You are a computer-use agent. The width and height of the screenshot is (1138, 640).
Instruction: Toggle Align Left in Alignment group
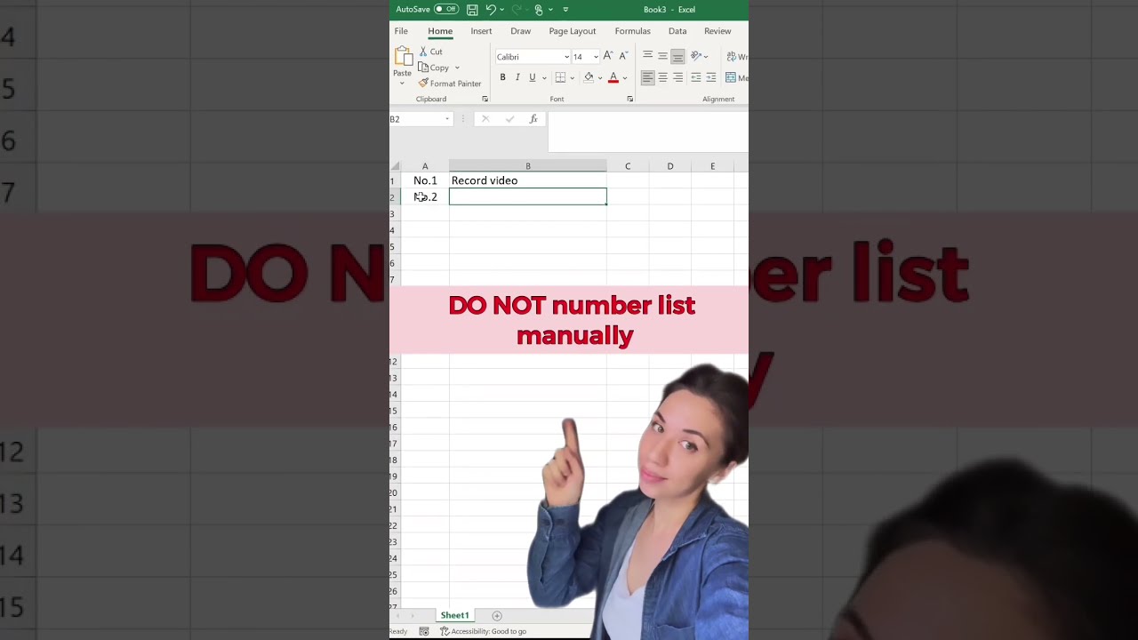point(647,77)
